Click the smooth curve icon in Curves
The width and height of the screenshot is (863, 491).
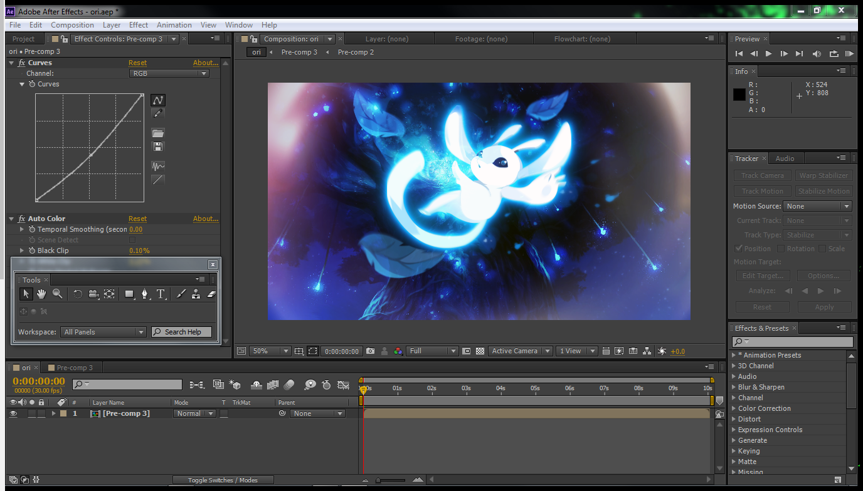click(x=158, y=166)
